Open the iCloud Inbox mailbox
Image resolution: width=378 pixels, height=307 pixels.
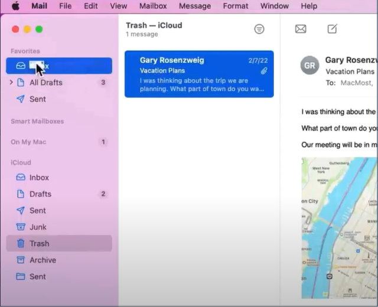tap(59, 178)
